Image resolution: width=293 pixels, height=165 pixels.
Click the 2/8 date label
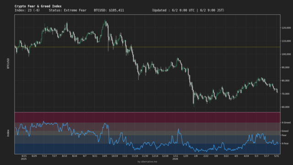coord(196,156)
